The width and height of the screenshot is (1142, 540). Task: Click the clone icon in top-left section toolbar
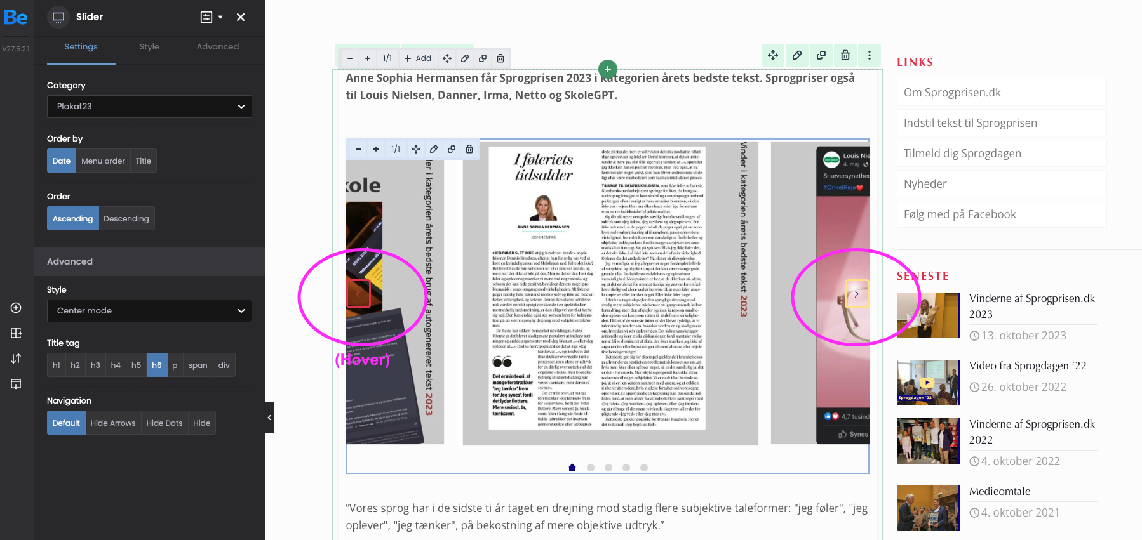483,58
